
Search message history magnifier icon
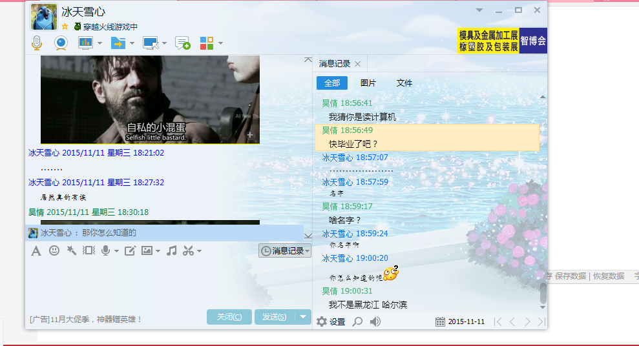coord(357,321)
